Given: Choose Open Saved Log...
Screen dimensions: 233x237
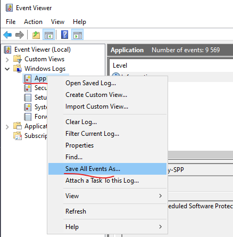Looking at the screenshot, I should pos(107,83).
